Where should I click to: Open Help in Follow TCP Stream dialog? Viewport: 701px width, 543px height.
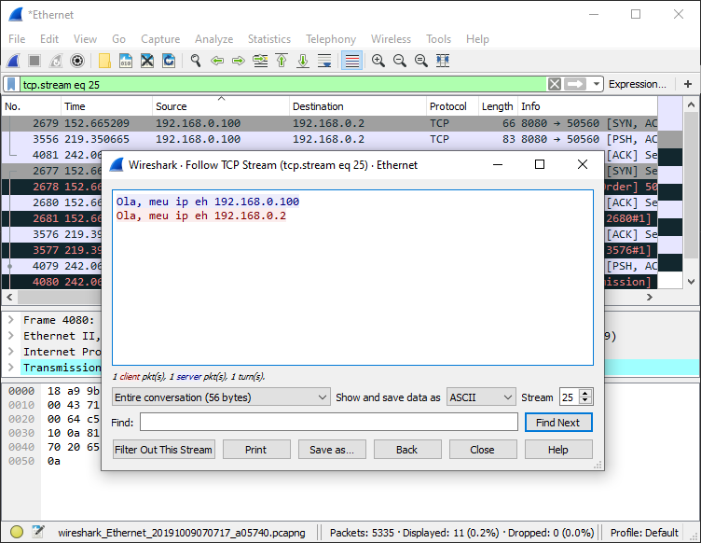click(x=558, y=450)
